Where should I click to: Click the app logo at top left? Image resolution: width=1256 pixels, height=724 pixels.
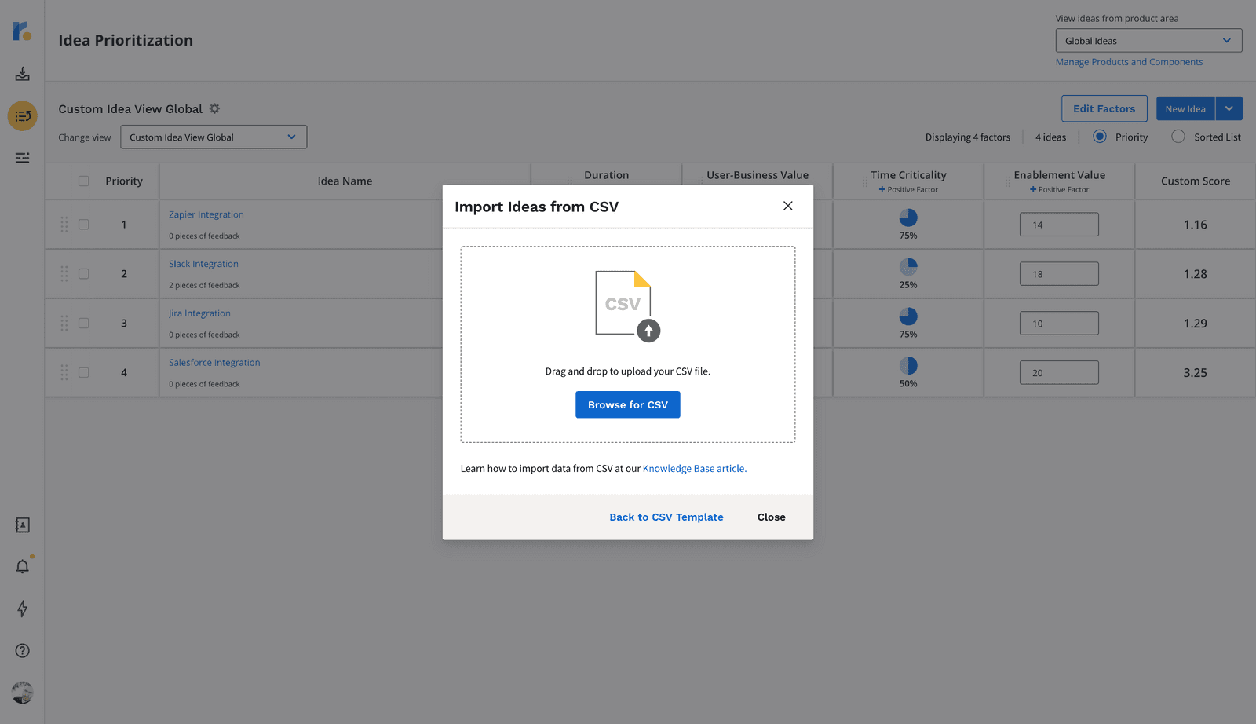(22, 31)
